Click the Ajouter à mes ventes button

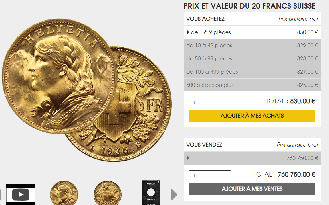[252, 189]
